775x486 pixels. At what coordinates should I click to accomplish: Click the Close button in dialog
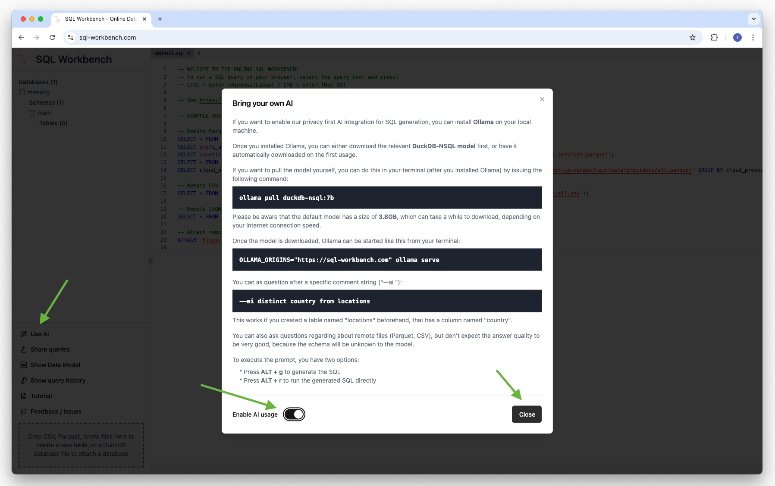(x=527, y=414)
